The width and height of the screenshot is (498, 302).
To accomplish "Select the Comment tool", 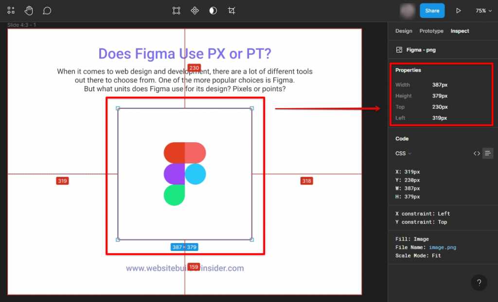I will click(x=47, y=10).
